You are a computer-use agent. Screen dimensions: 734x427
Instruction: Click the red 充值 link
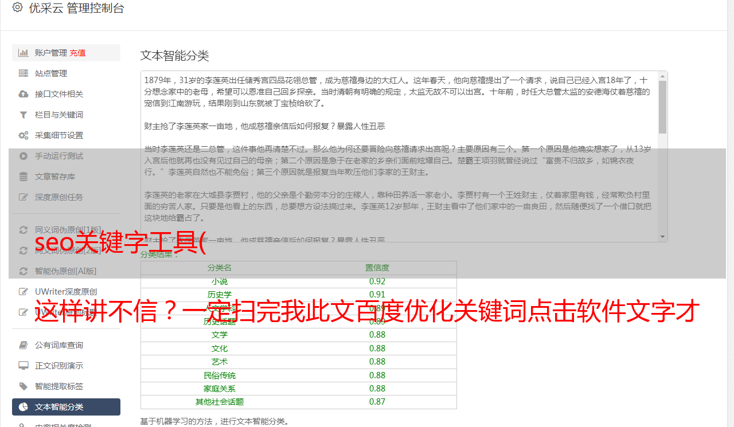click(x=77, y=53)
